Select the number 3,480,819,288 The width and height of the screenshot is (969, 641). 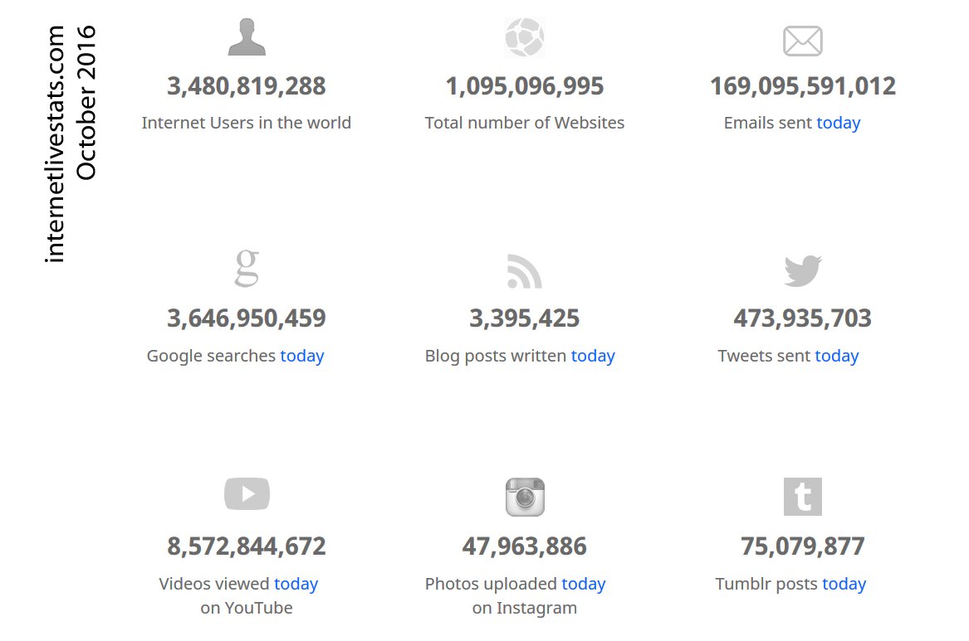click(247, 86)
